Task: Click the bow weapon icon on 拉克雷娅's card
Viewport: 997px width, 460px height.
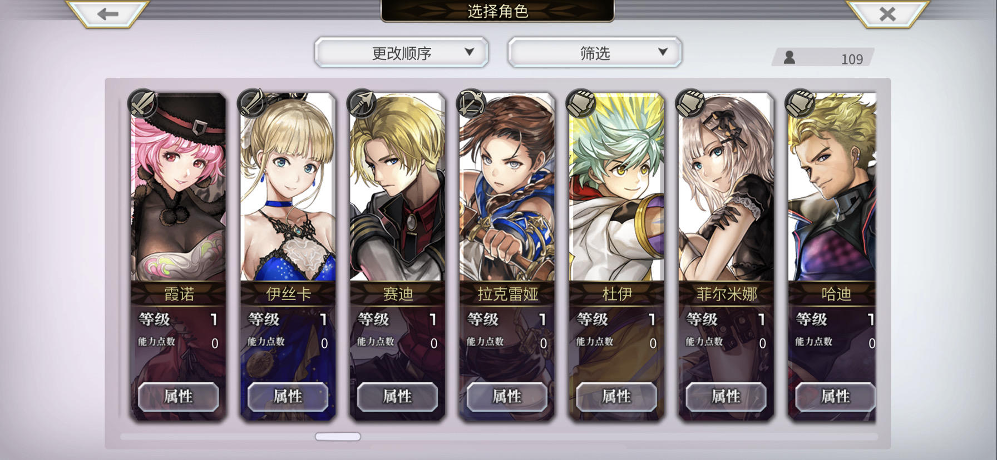Action: (x=471, y=103)
